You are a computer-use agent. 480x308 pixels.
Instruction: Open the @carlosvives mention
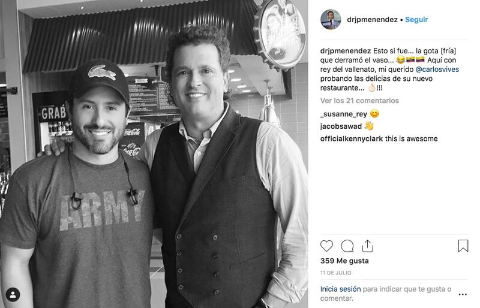[x=437, y=70]
